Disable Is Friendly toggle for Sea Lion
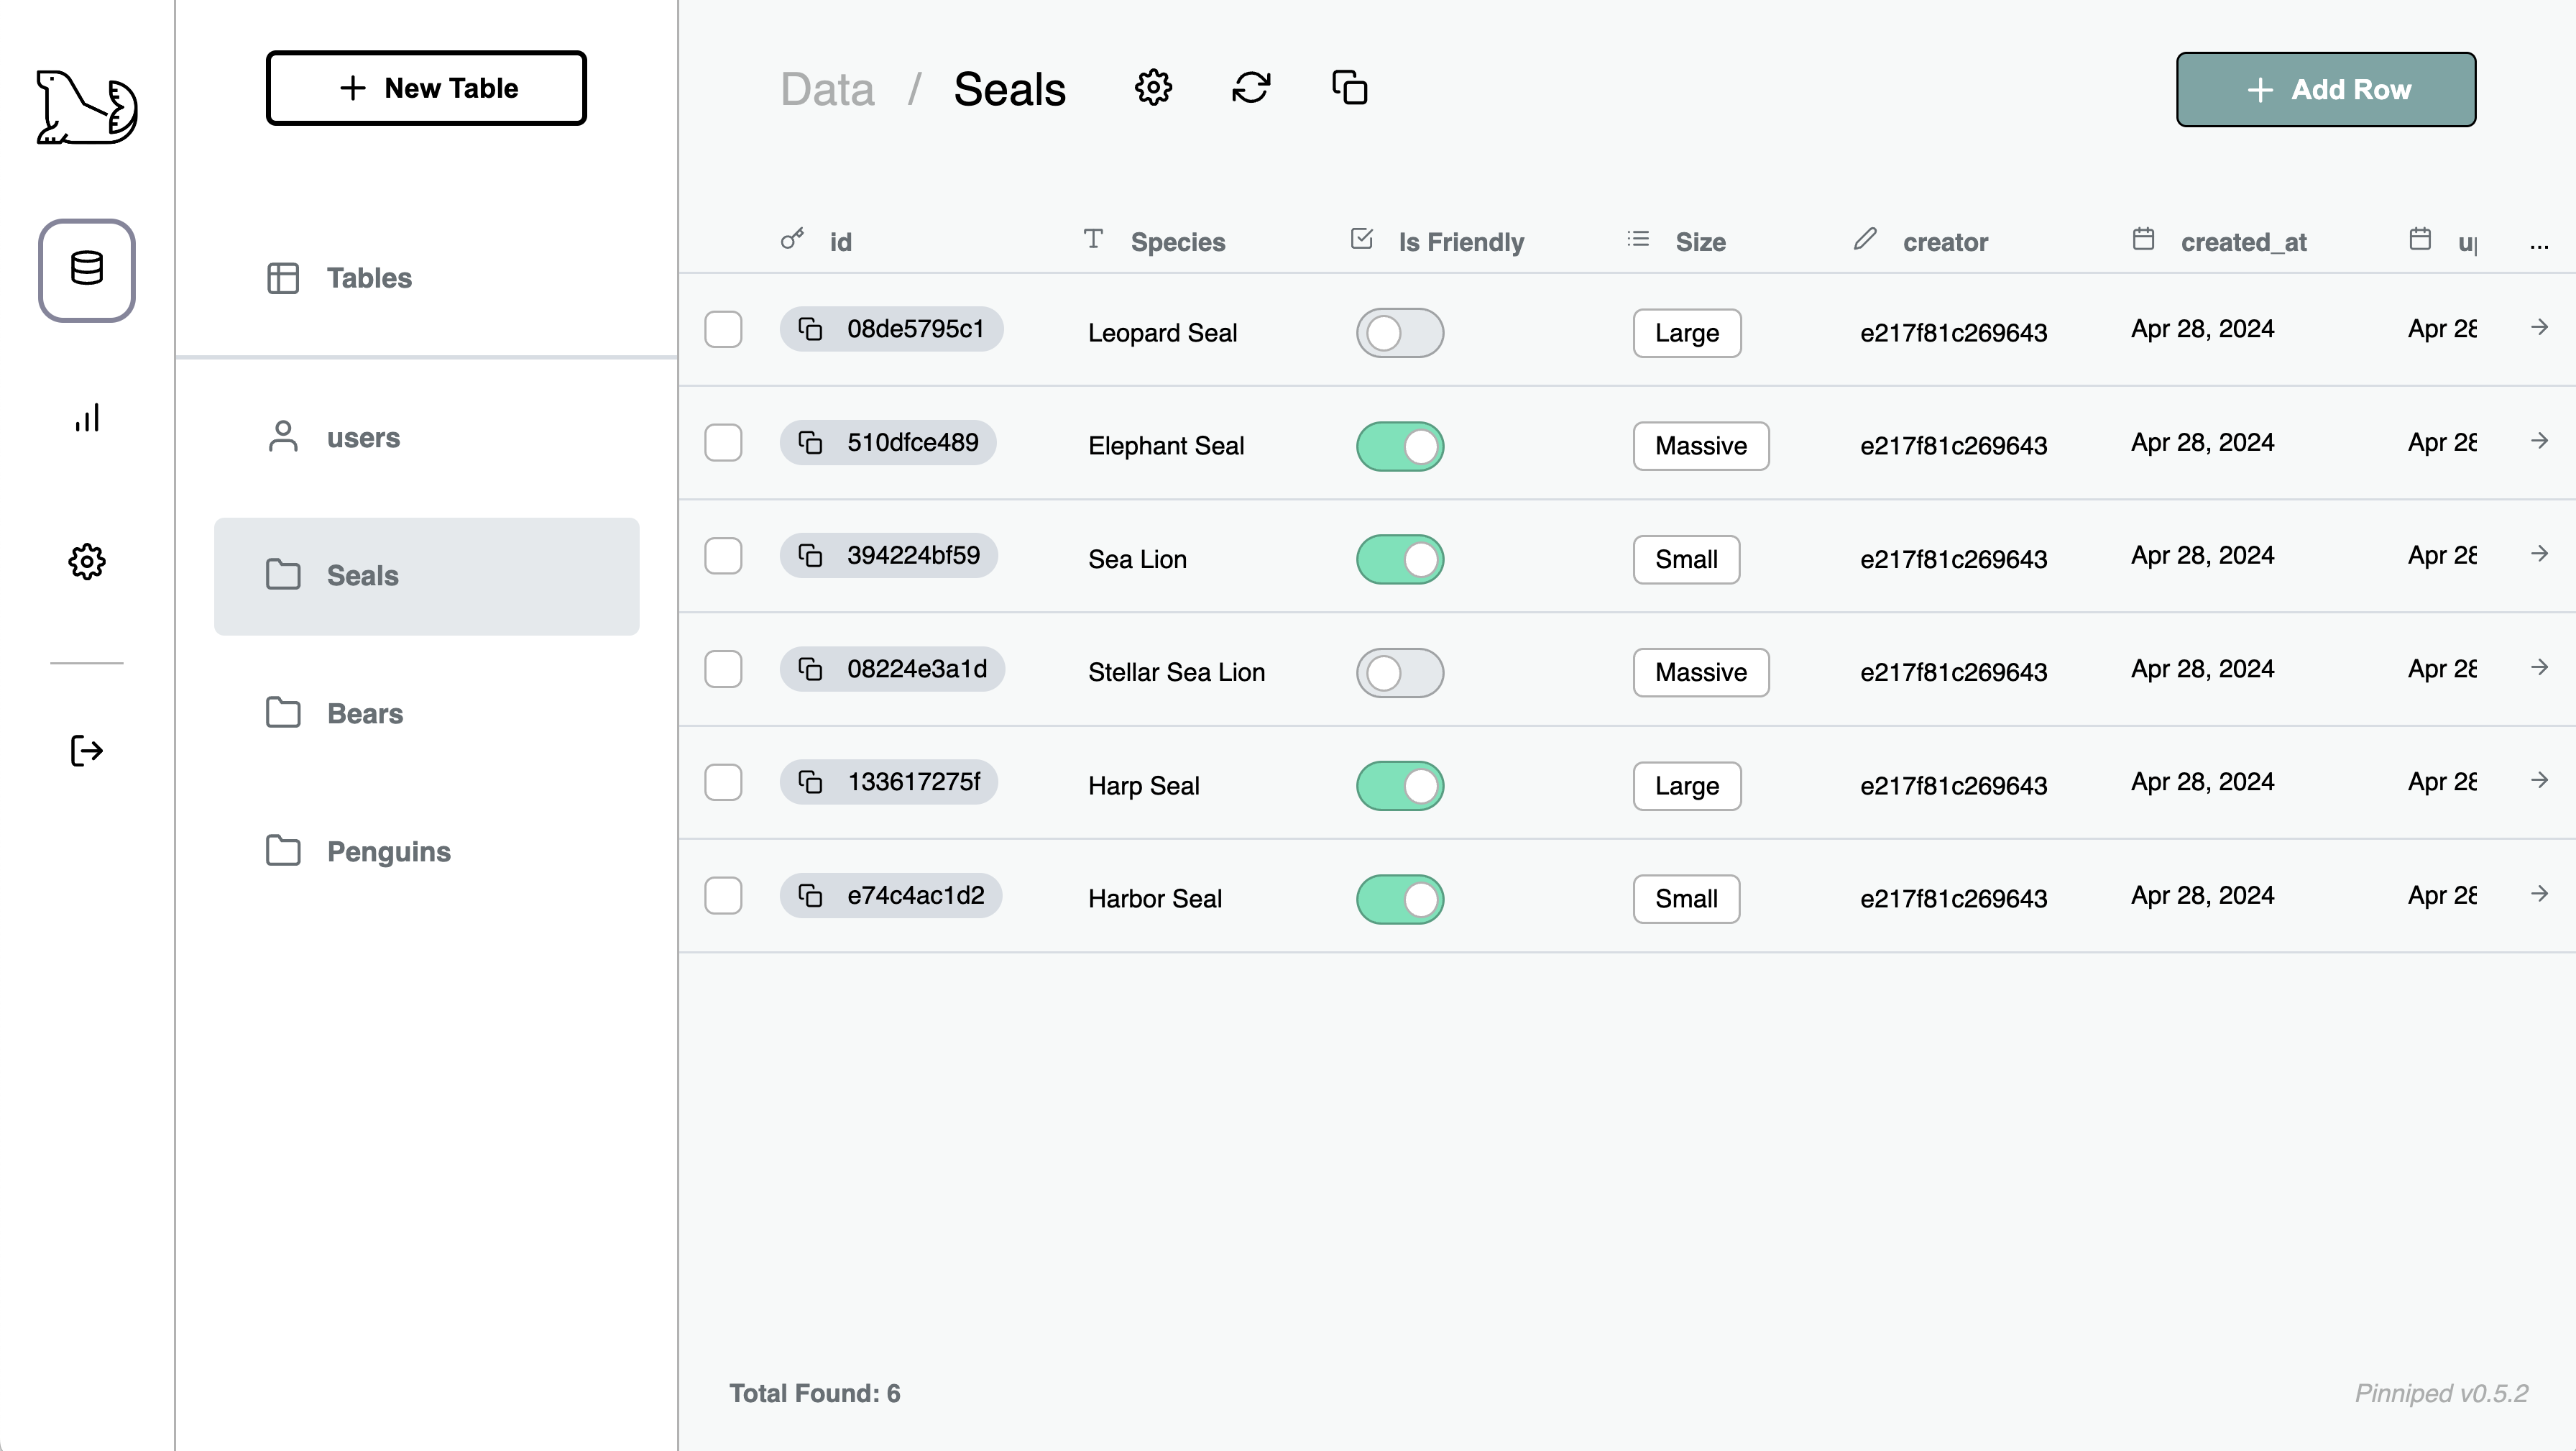This screenshot has height=1451, width=2576. click(1399, 559)
